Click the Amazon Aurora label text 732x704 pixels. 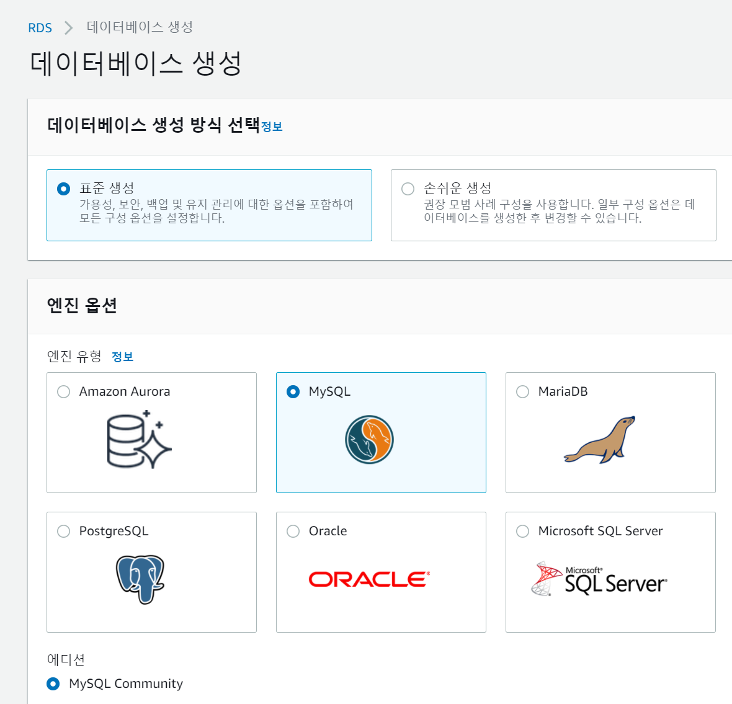(125, 391)
